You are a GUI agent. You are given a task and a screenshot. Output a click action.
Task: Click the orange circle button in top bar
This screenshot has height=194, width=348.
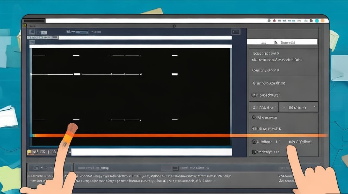(x=323, y=21)
